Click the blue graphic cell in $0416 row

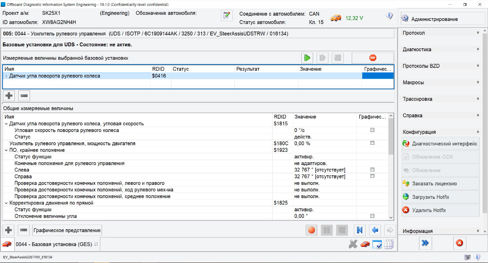tap(378, 76)
